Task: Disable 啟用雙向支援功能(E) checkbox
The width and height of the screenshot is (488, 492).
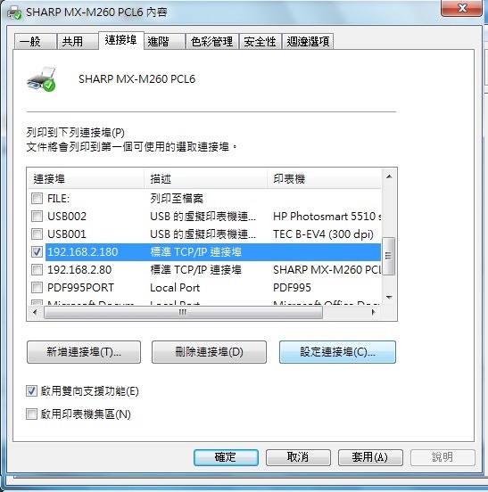Action: point(31,390)
